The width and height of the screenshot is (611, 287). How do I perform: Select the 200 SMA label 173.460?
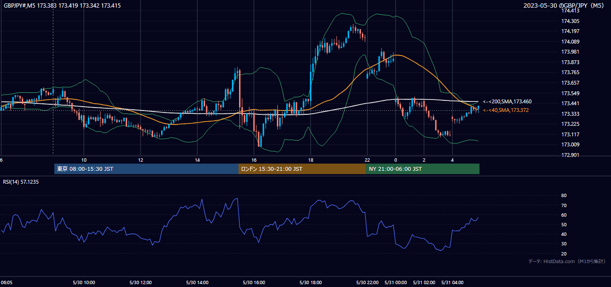[507, 101]
